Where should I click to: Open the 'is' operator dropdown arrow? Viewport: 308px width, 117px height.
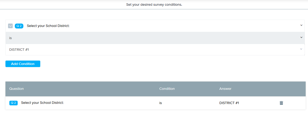point(301,38)
